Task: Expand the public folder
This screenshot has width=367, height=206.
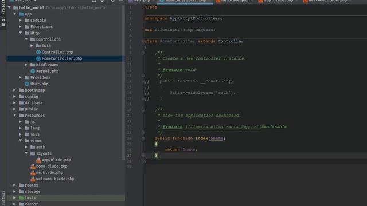Action: click(15, 109)
